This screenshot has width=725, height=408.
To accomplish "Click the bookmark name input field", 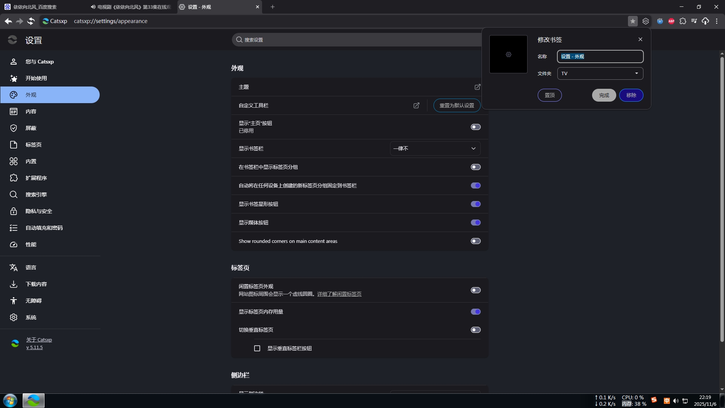I will tap(600, 56).
